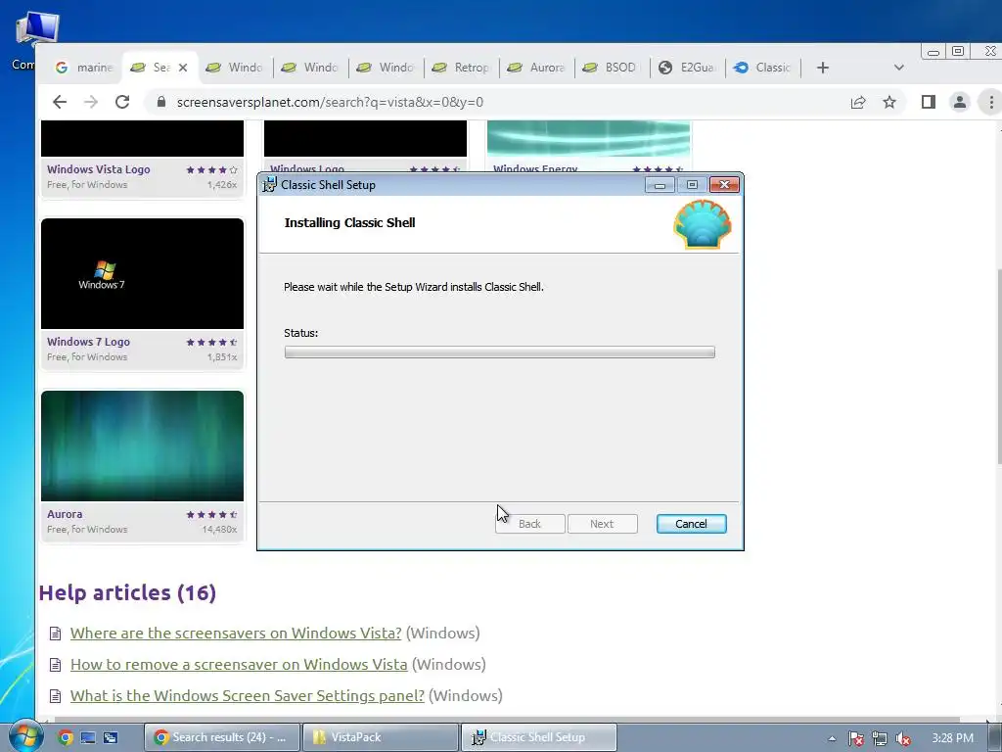This screenshot has height=752, width=1002.
Task: Click the Show Desktop quick launch icon
Action: click(x=88, y=738)
